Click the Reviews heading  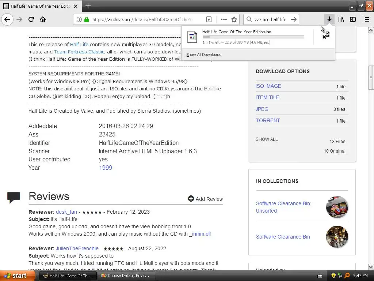pos(49,196)
